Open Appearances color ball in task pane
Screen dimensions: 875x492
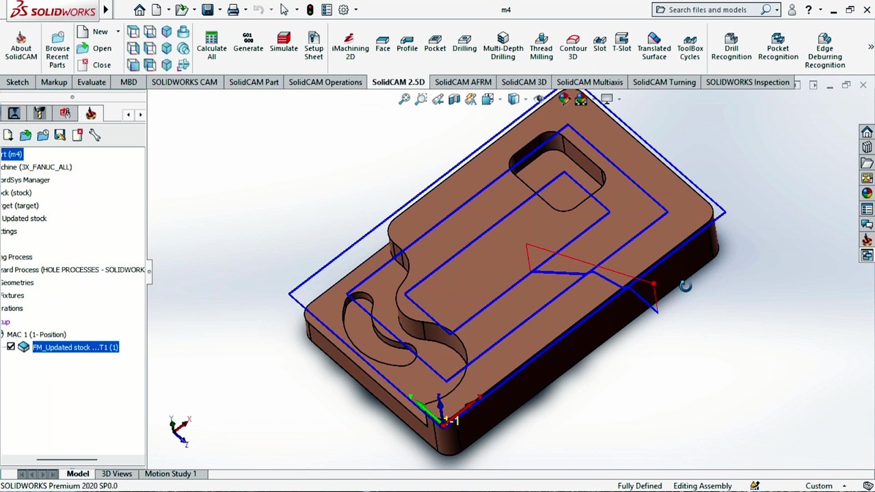click(x=867, y=193)
